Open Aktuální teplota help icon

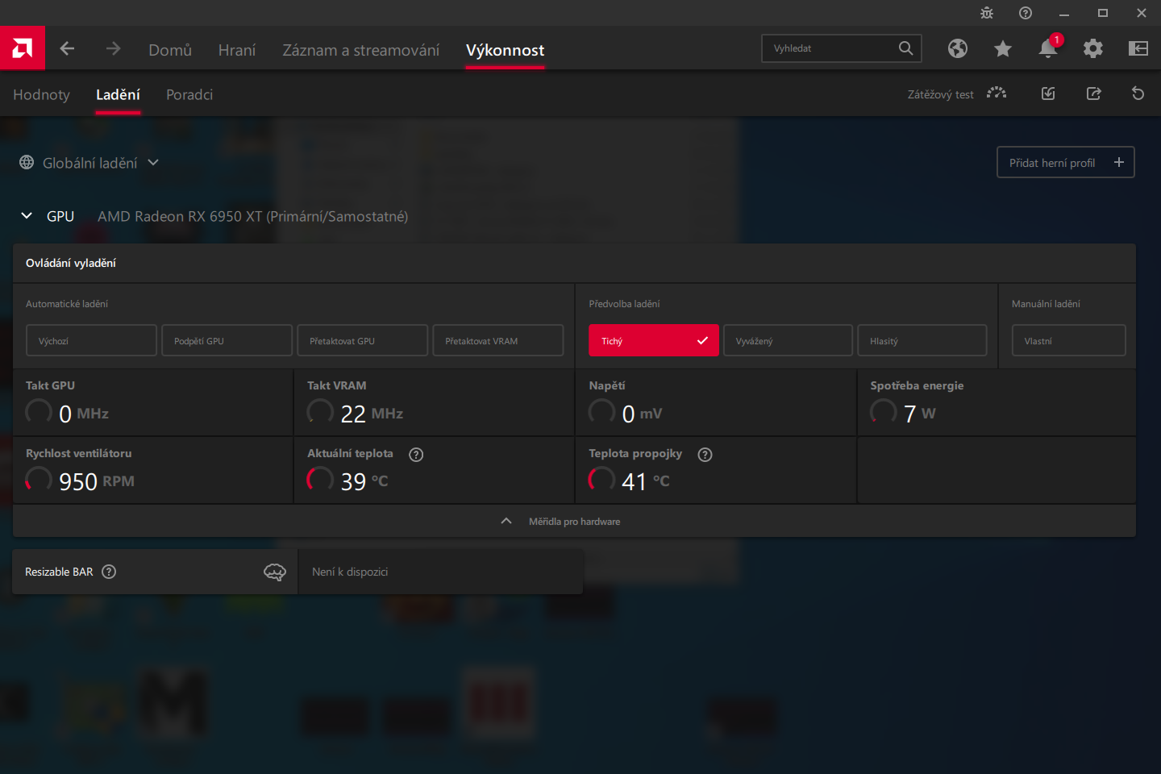(416, 455)
